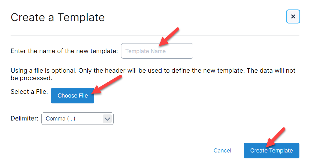Click the chevron arrow on Delimiter dropdown
310x168 pixels.
tap(107, 119)
